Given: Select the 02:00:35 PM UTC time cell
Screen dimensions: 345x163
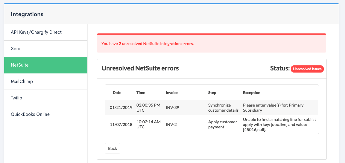Looking at the screenshot, I should tap(148, 107).
